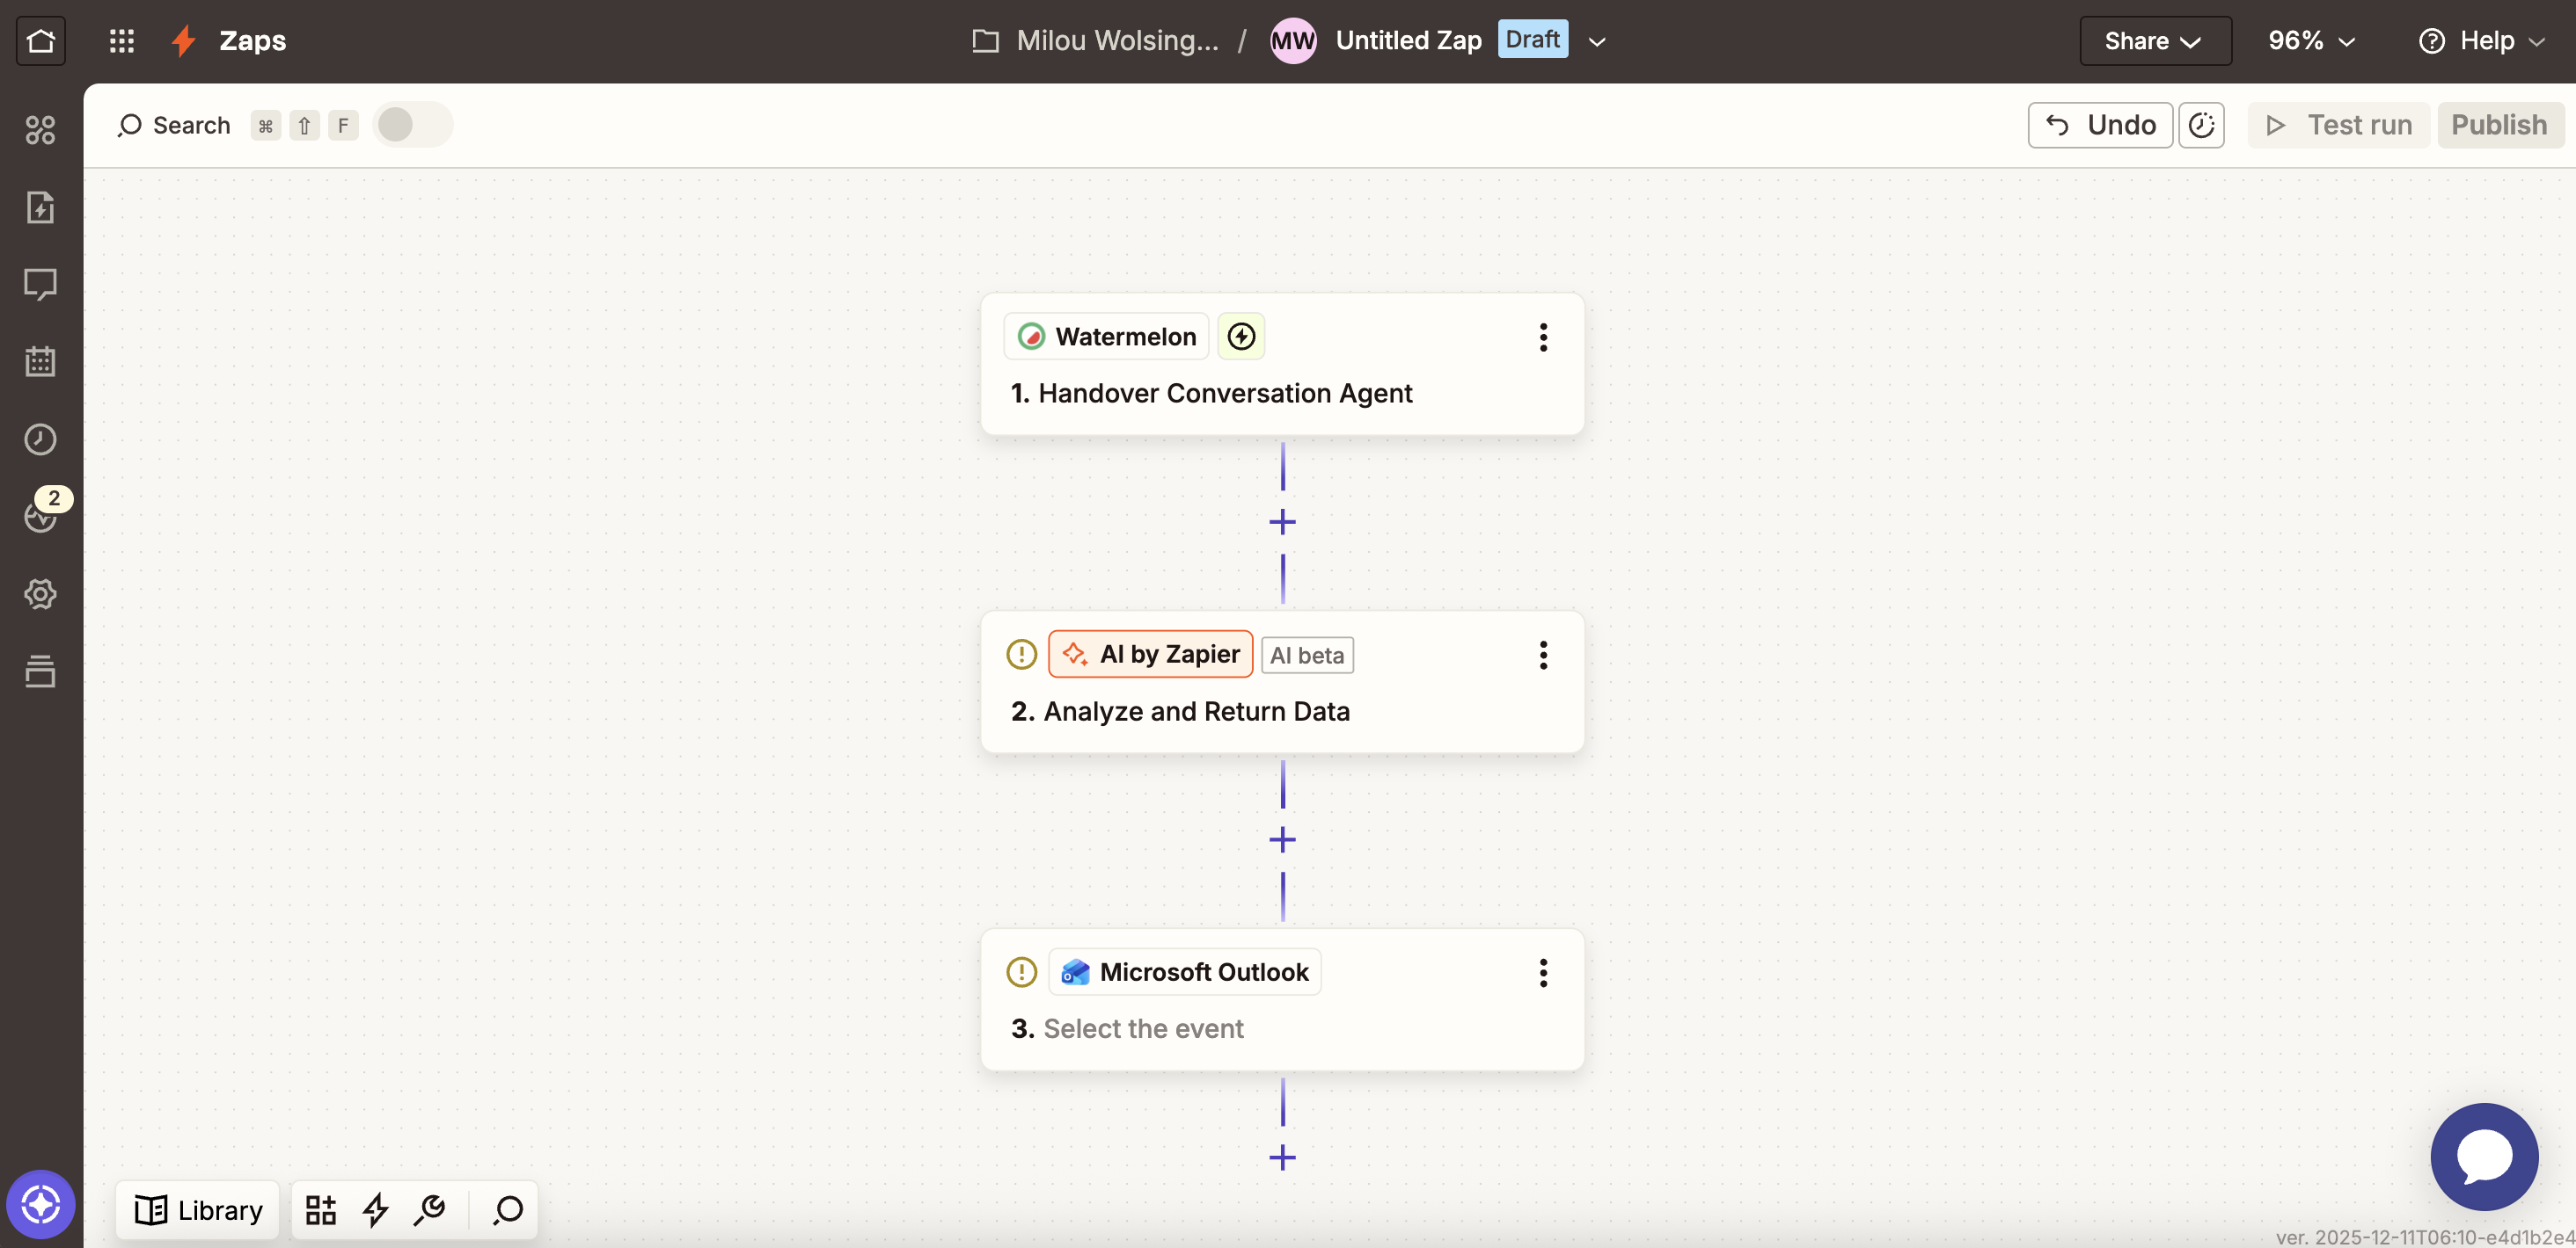The height and width of the screenshot is (1248, 2576).
Task: Open Zap history clock icon in sidebar
Action: [x=40, y=439]
